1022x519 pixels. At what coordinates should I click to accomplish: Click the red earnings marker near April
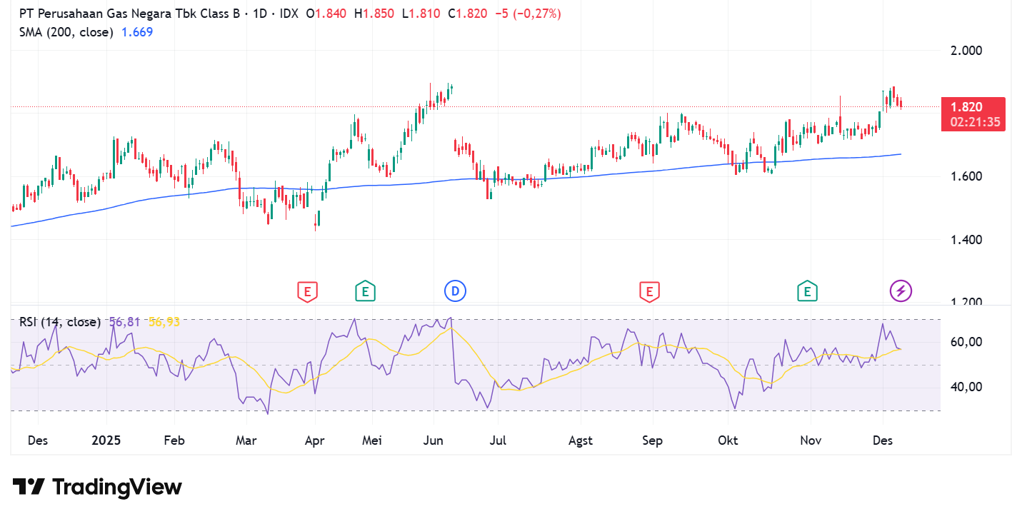(307, 291)
